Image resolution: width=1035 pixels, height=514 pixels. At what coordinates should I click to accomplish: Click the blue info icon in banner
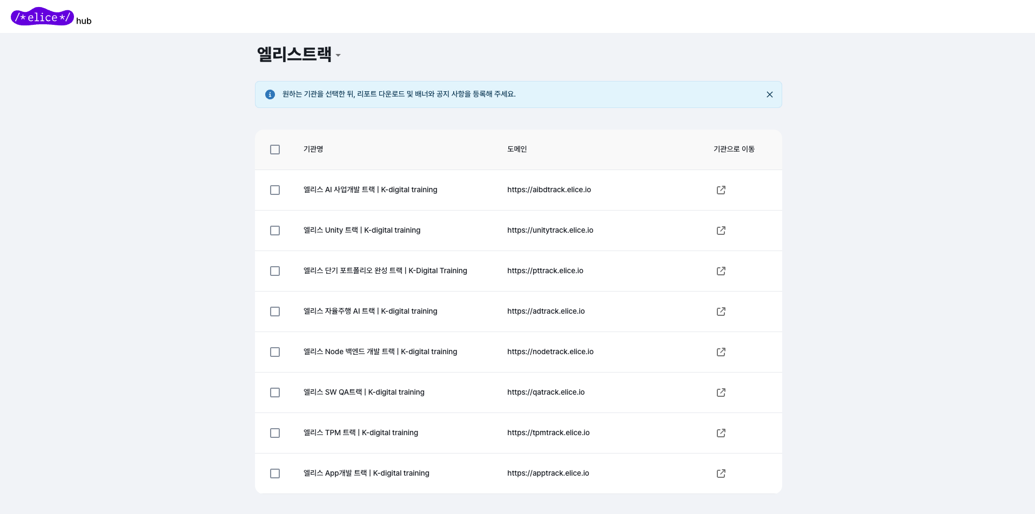click(x=270, y=94)
